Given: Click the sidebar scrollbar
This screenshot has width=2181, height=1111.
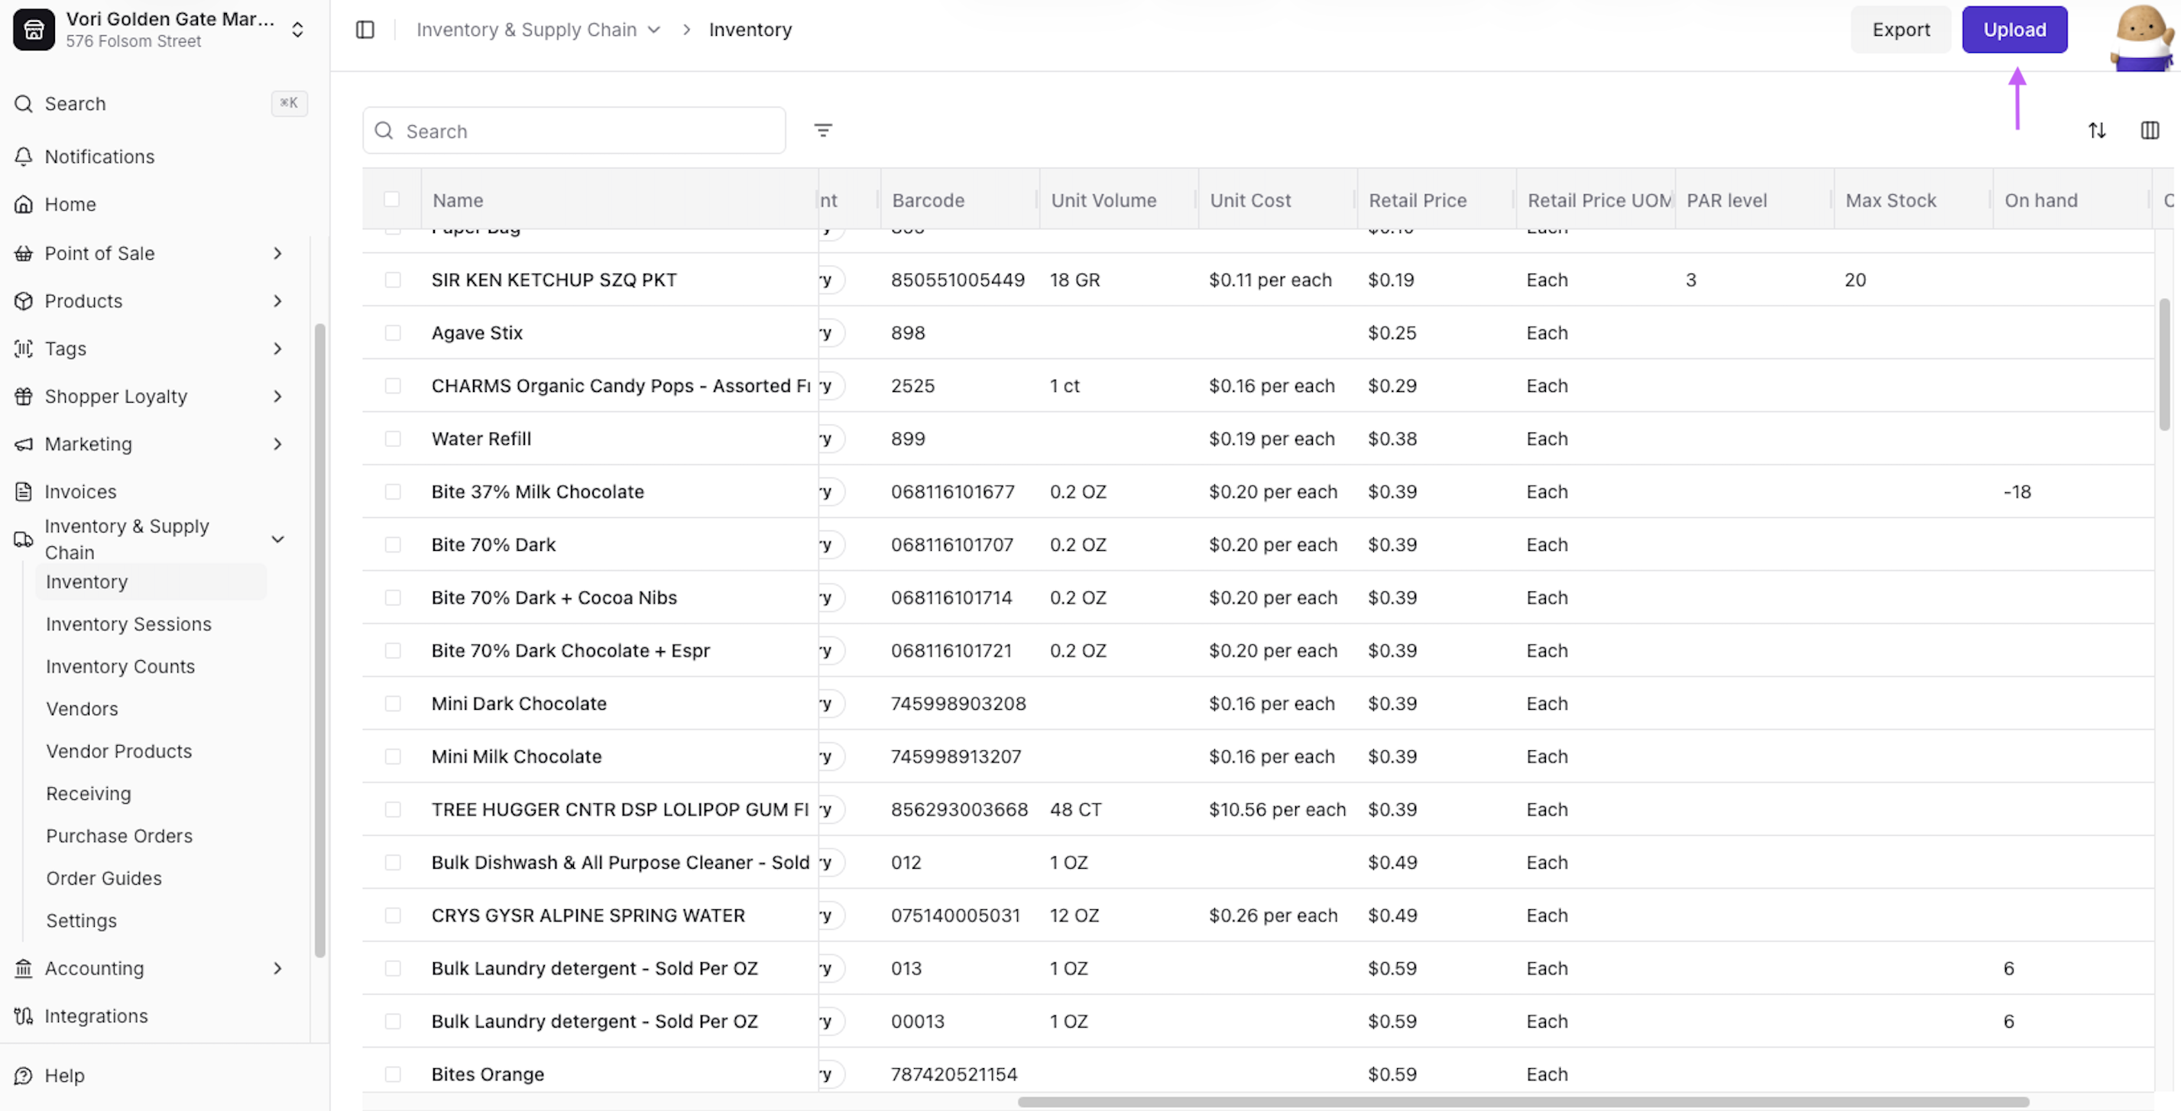Looking at the screenshot, I should tap(320, 640).
